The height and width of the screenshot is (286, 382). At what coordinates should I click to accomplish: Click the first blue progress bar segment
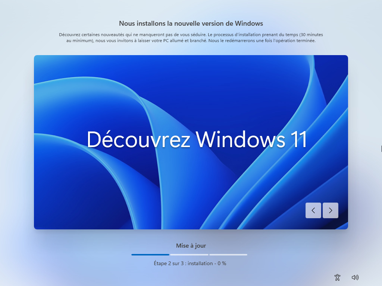pos(150,255)
